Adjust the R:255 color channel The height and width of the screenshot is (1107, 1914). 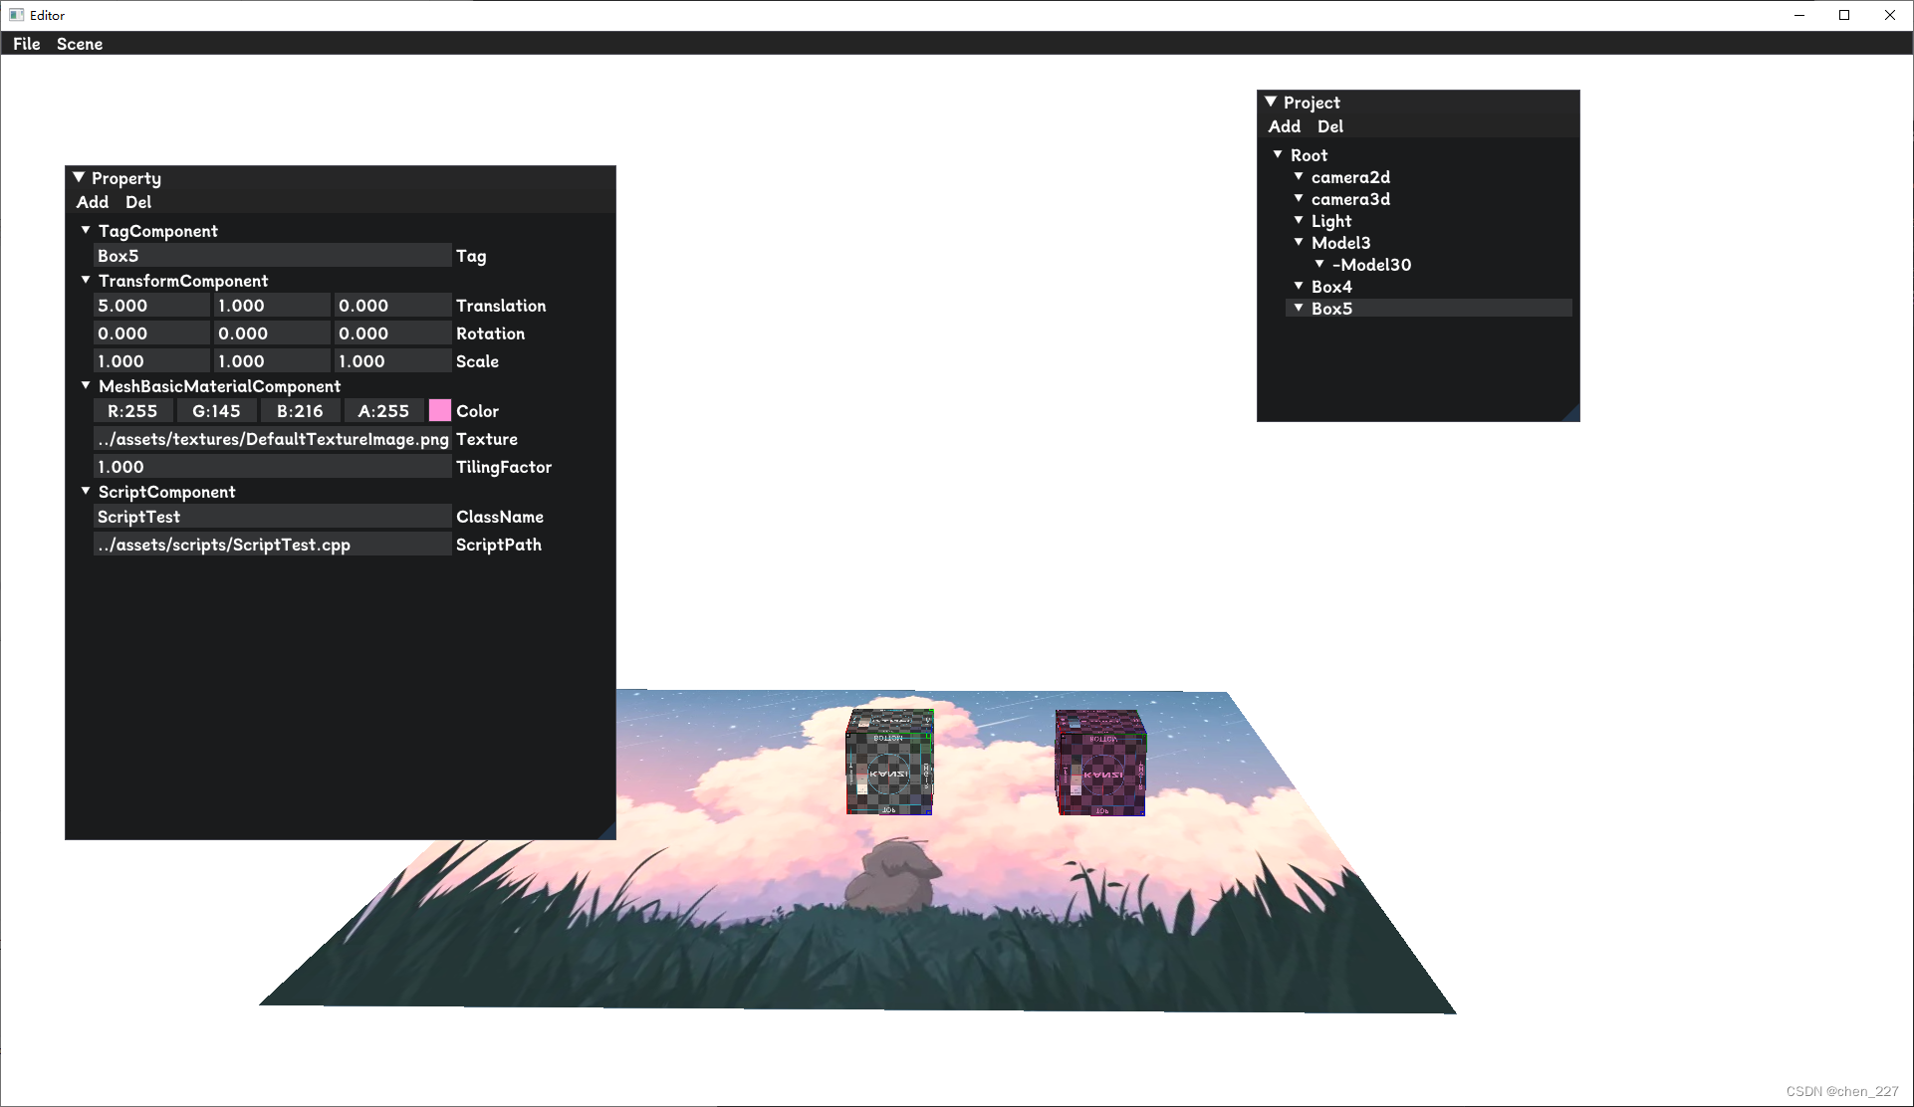point(132,411)
